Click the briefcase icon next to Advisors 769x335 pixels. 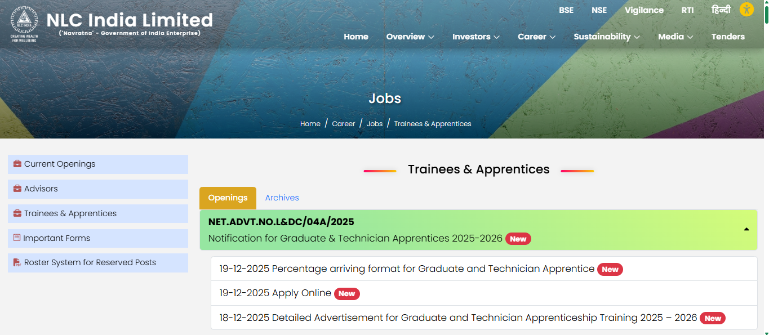pyautogui.click(x=16, y=189)
